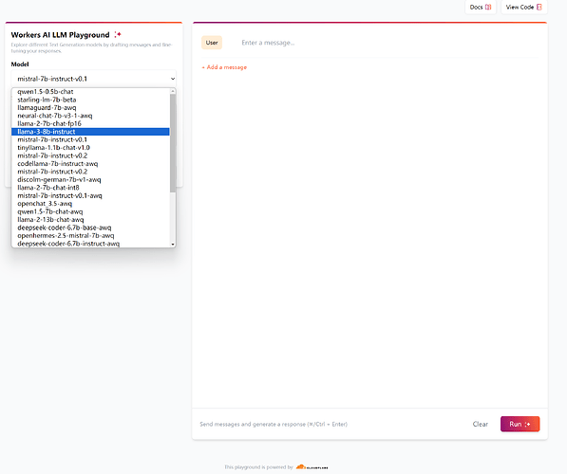Click the model list scroll up arrow

point(173,91)
